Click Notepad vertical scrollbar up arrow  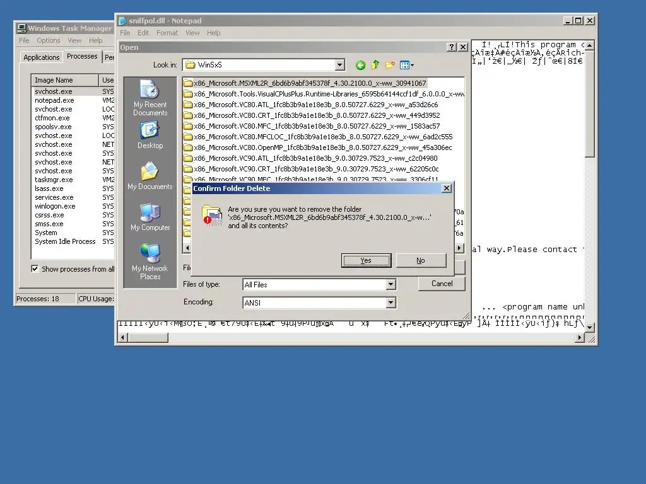click(x=590, y=45)
